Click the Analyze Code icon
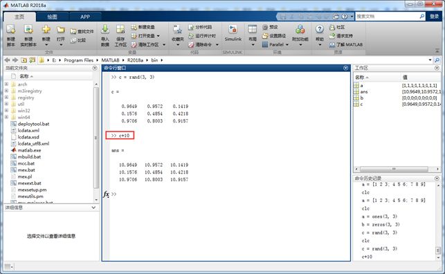 191,27
